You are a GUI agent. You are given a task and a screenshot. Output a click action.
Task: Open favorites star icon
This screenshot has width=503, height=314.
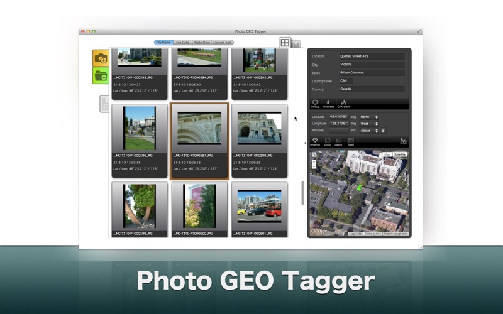click(x=328, y=104)
